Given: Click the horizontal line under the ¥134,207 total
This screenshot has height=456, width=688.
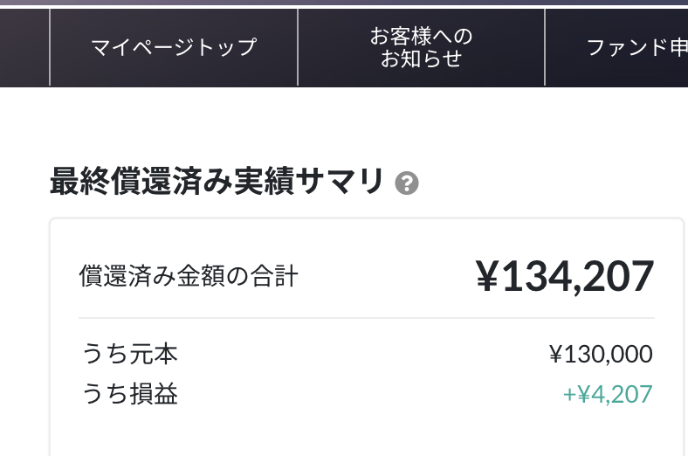Looking at the screenshot, I should coord(367,318).
